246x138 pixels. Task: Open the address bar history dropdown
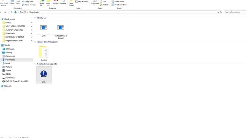click(x=218, y=12)
